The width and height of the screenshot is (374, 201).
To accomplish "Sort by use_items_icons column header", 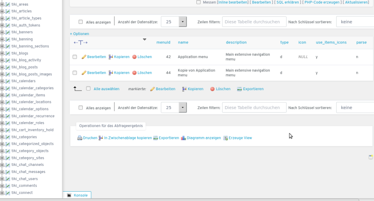I will point(331,43).
